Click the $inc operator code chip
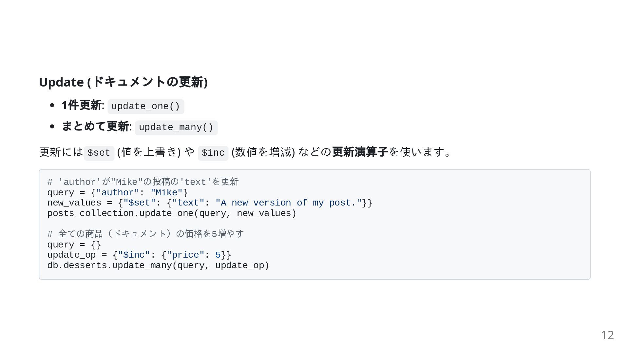Screen dimensions: 629x354 pos(213,153)
